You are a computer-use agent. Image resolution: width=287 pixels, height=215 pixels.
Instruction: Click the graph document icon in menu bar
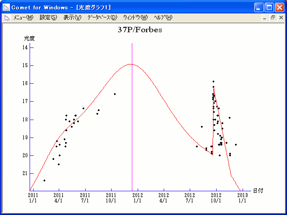tap(7, 17)
